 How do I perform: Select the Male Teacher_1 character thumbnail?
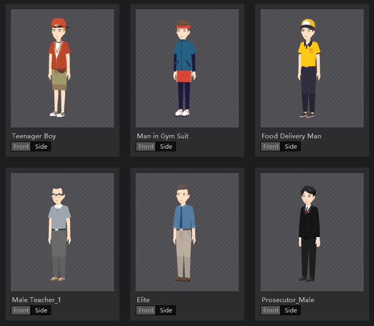click(62, 232)
